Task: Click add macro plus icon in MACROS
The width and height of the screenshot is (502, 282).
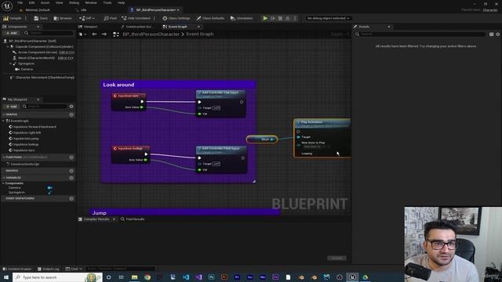Action: click(71, 171)
